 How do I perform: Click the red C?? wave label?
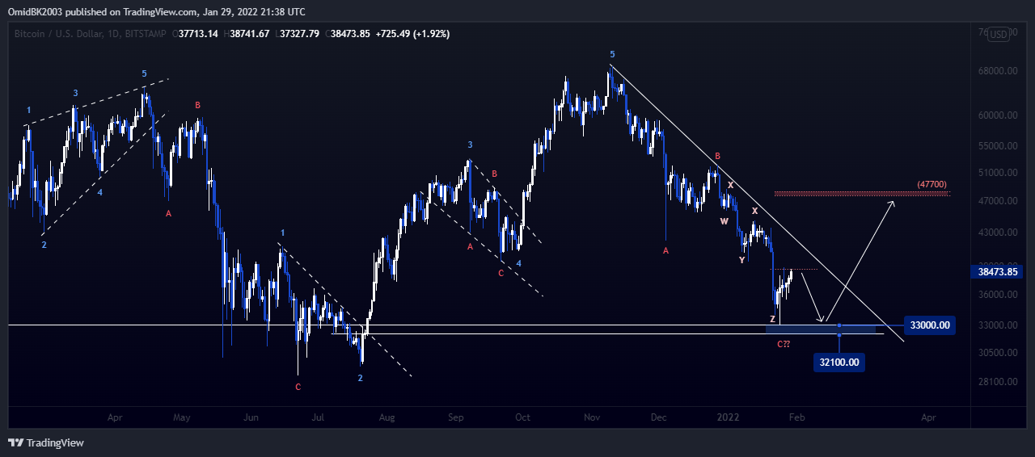pos(784,345)
